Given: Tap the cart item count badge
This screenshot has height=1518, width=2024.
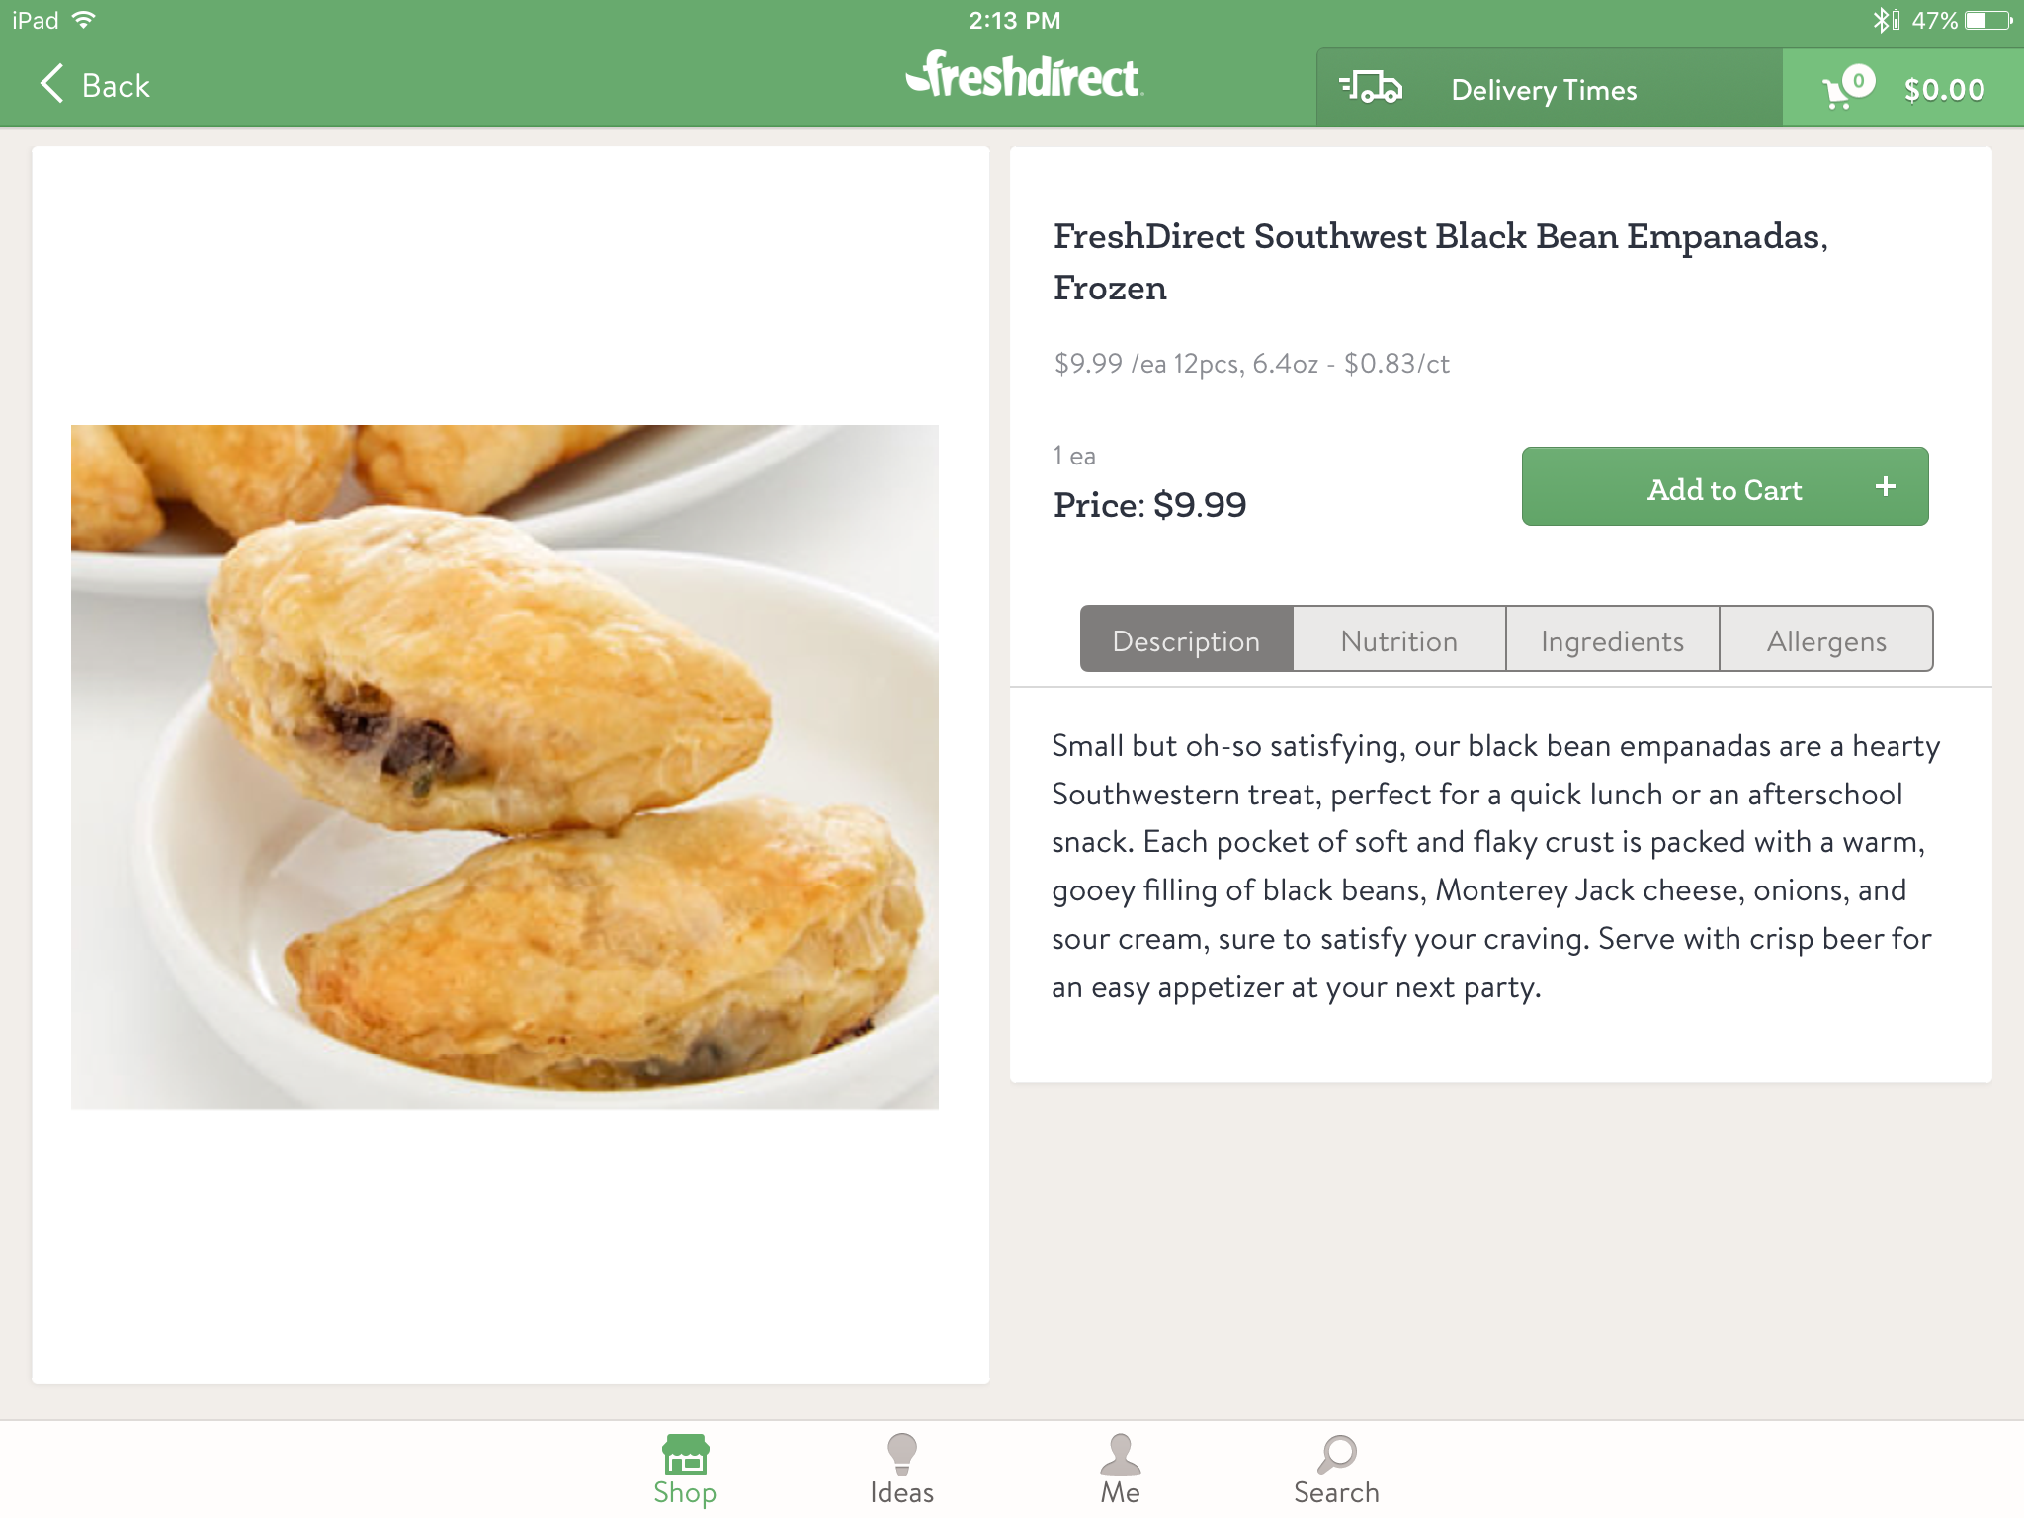Looking at the screenshot, I should pos(1859,79).
